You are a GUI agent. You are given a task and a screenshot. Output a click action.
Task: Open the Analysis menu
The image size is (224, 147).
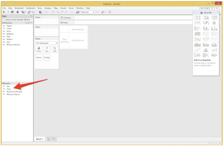(48, 8)
